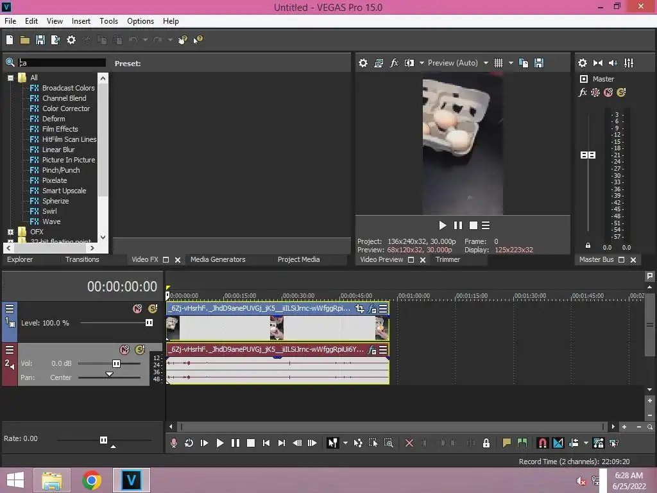Switch to the Trimmer tab
Viewport: 657px width, 493px height.
(x=447, y=259)
